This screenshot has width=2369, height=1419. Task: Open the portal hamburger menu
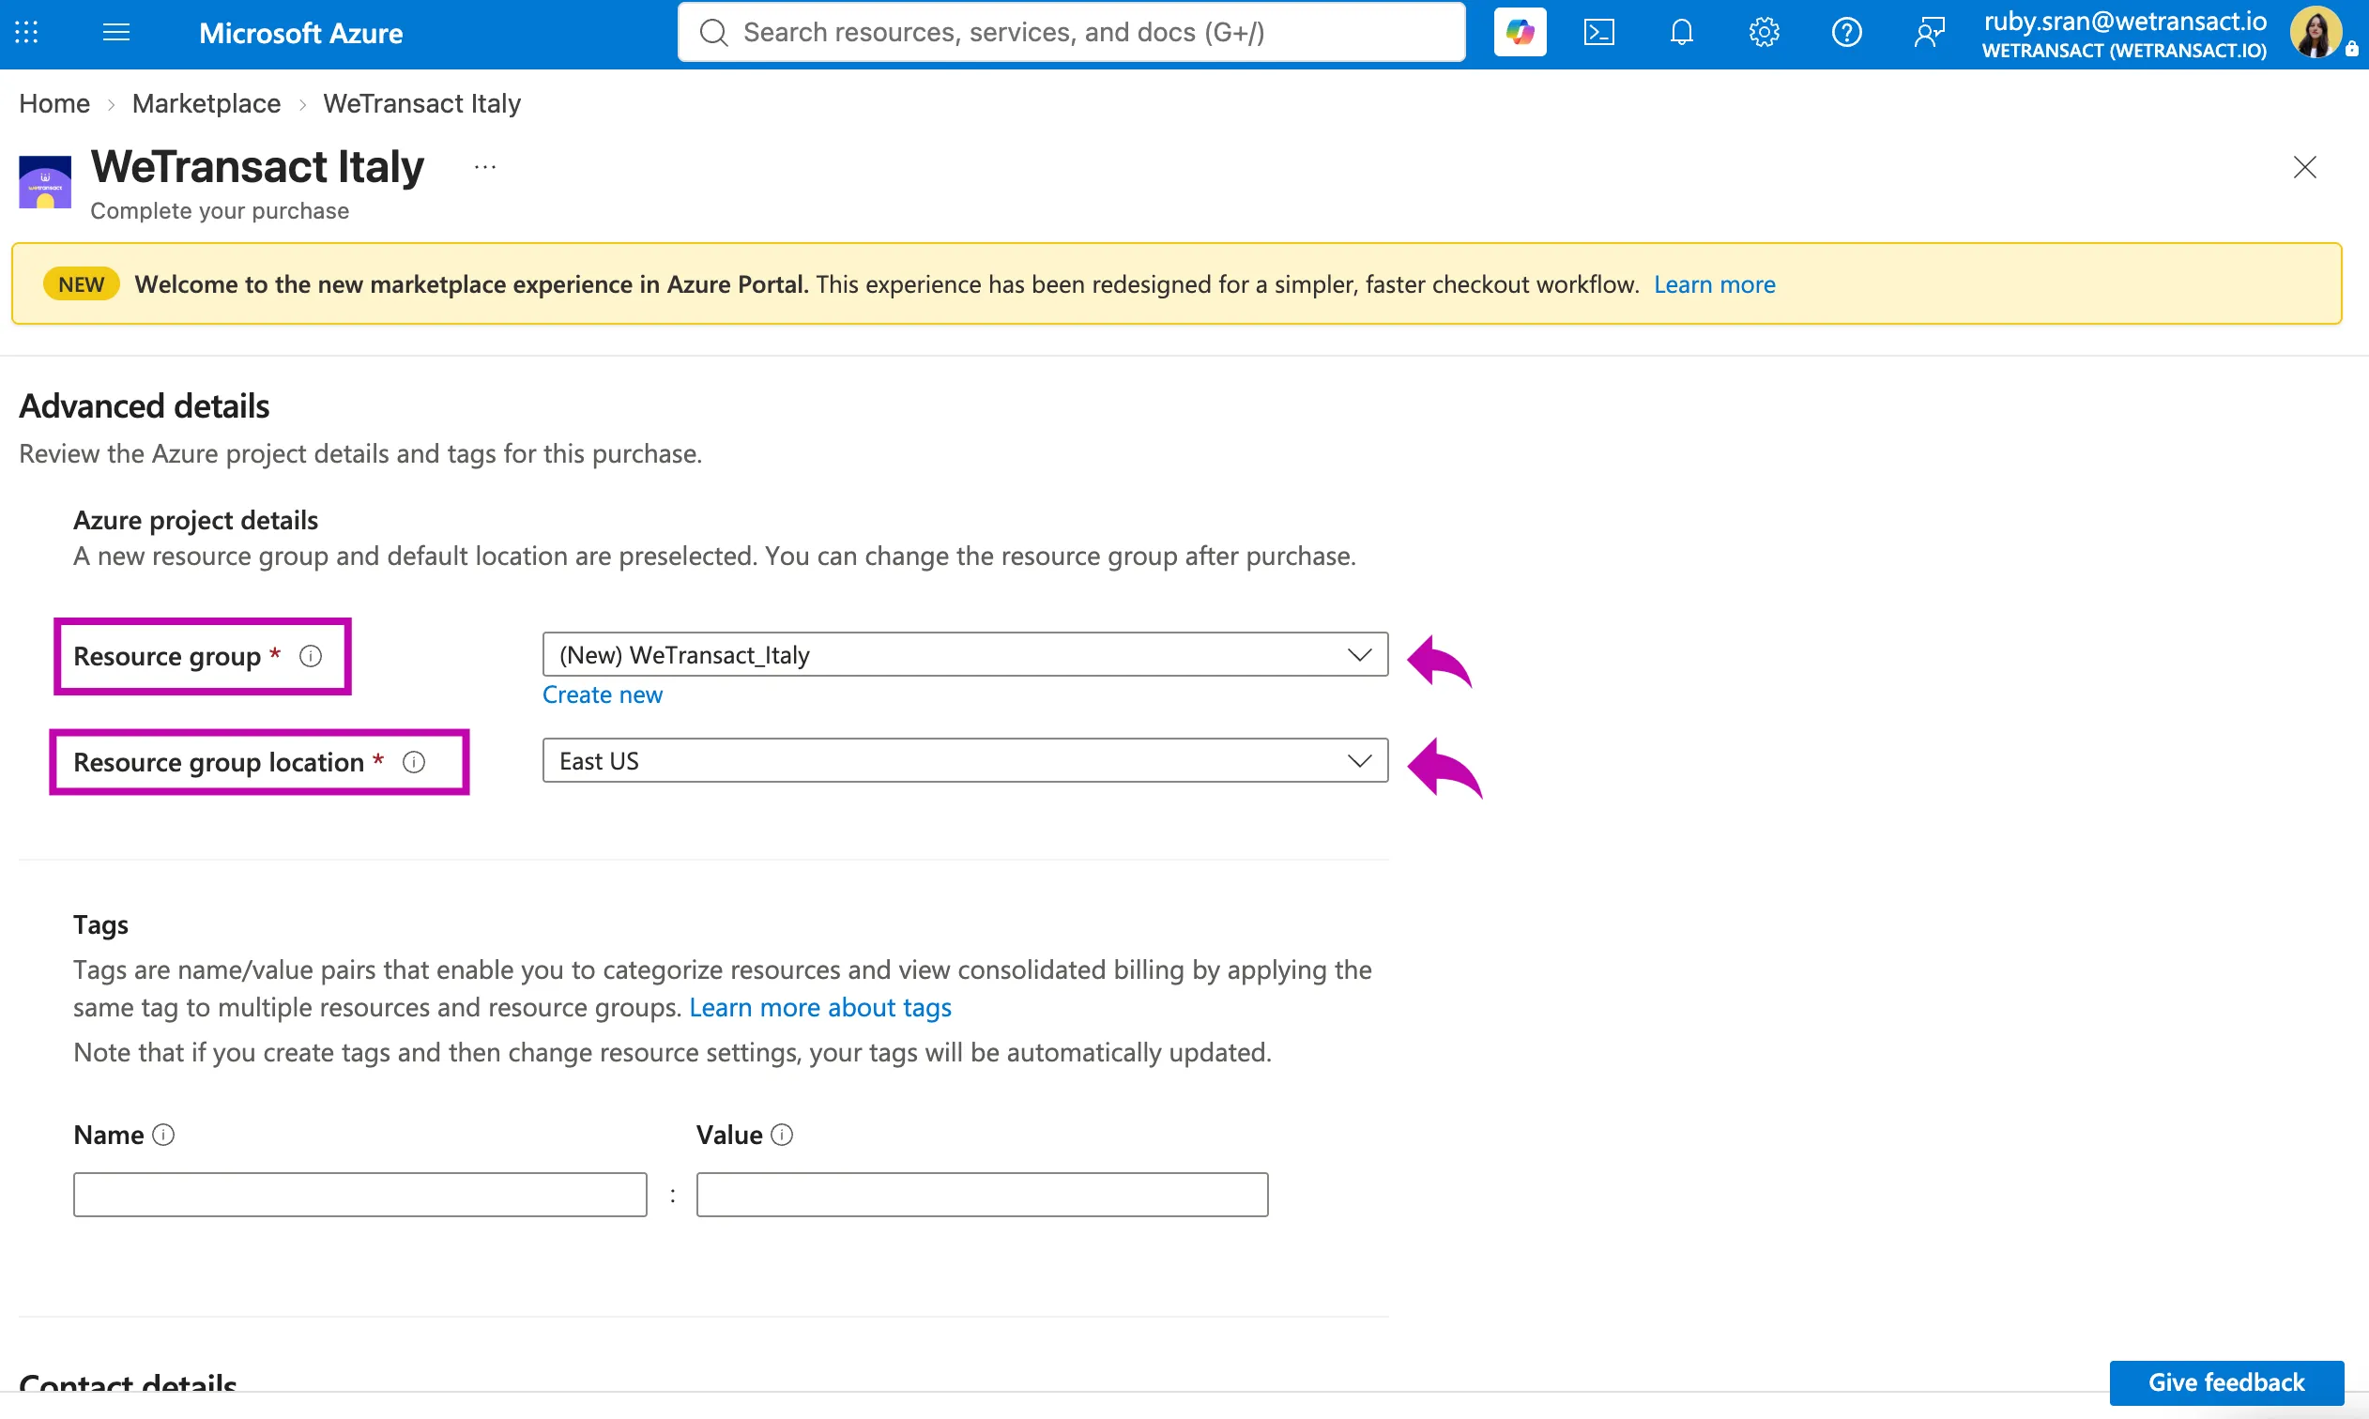click(115, 33)
